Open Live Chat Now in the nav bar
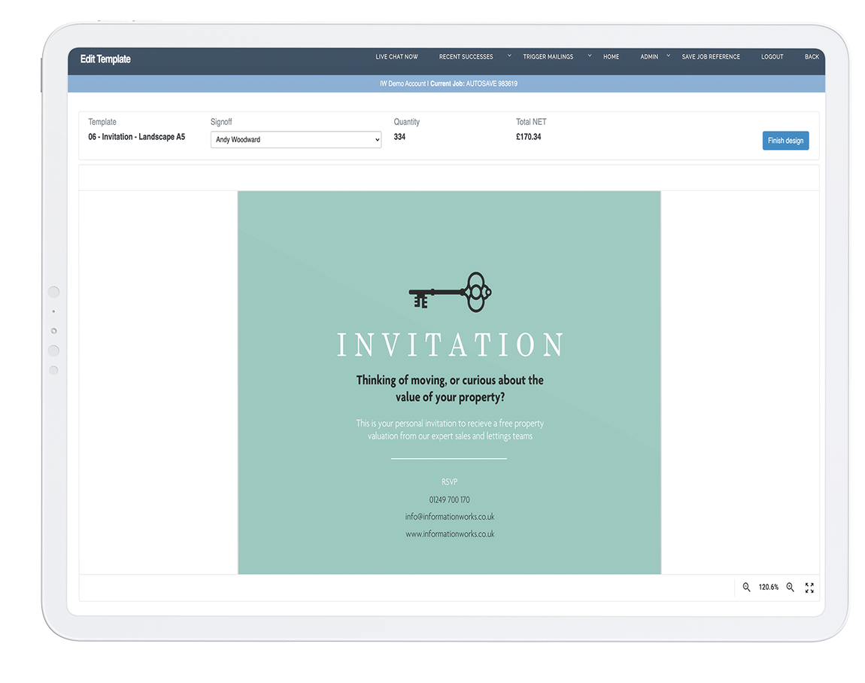Screen dimensions: 865x683 (x=396, y=57)
